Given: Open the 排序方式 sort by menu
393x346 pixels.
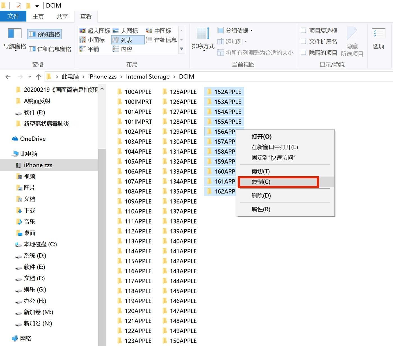Looking at the screenshot, I should coord(203,39).
